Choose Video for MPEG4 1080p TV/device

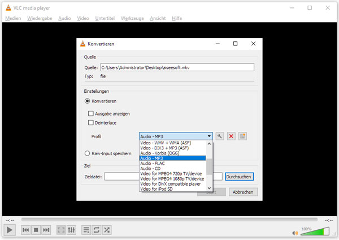coord(172,179)
